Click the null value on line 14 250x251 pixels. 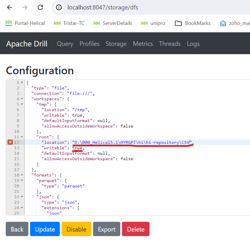tap(103, 153)
